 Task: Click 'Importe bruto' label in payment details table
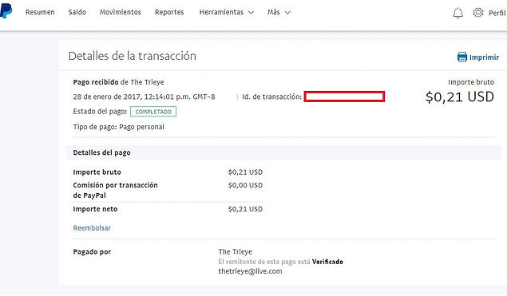97,172
